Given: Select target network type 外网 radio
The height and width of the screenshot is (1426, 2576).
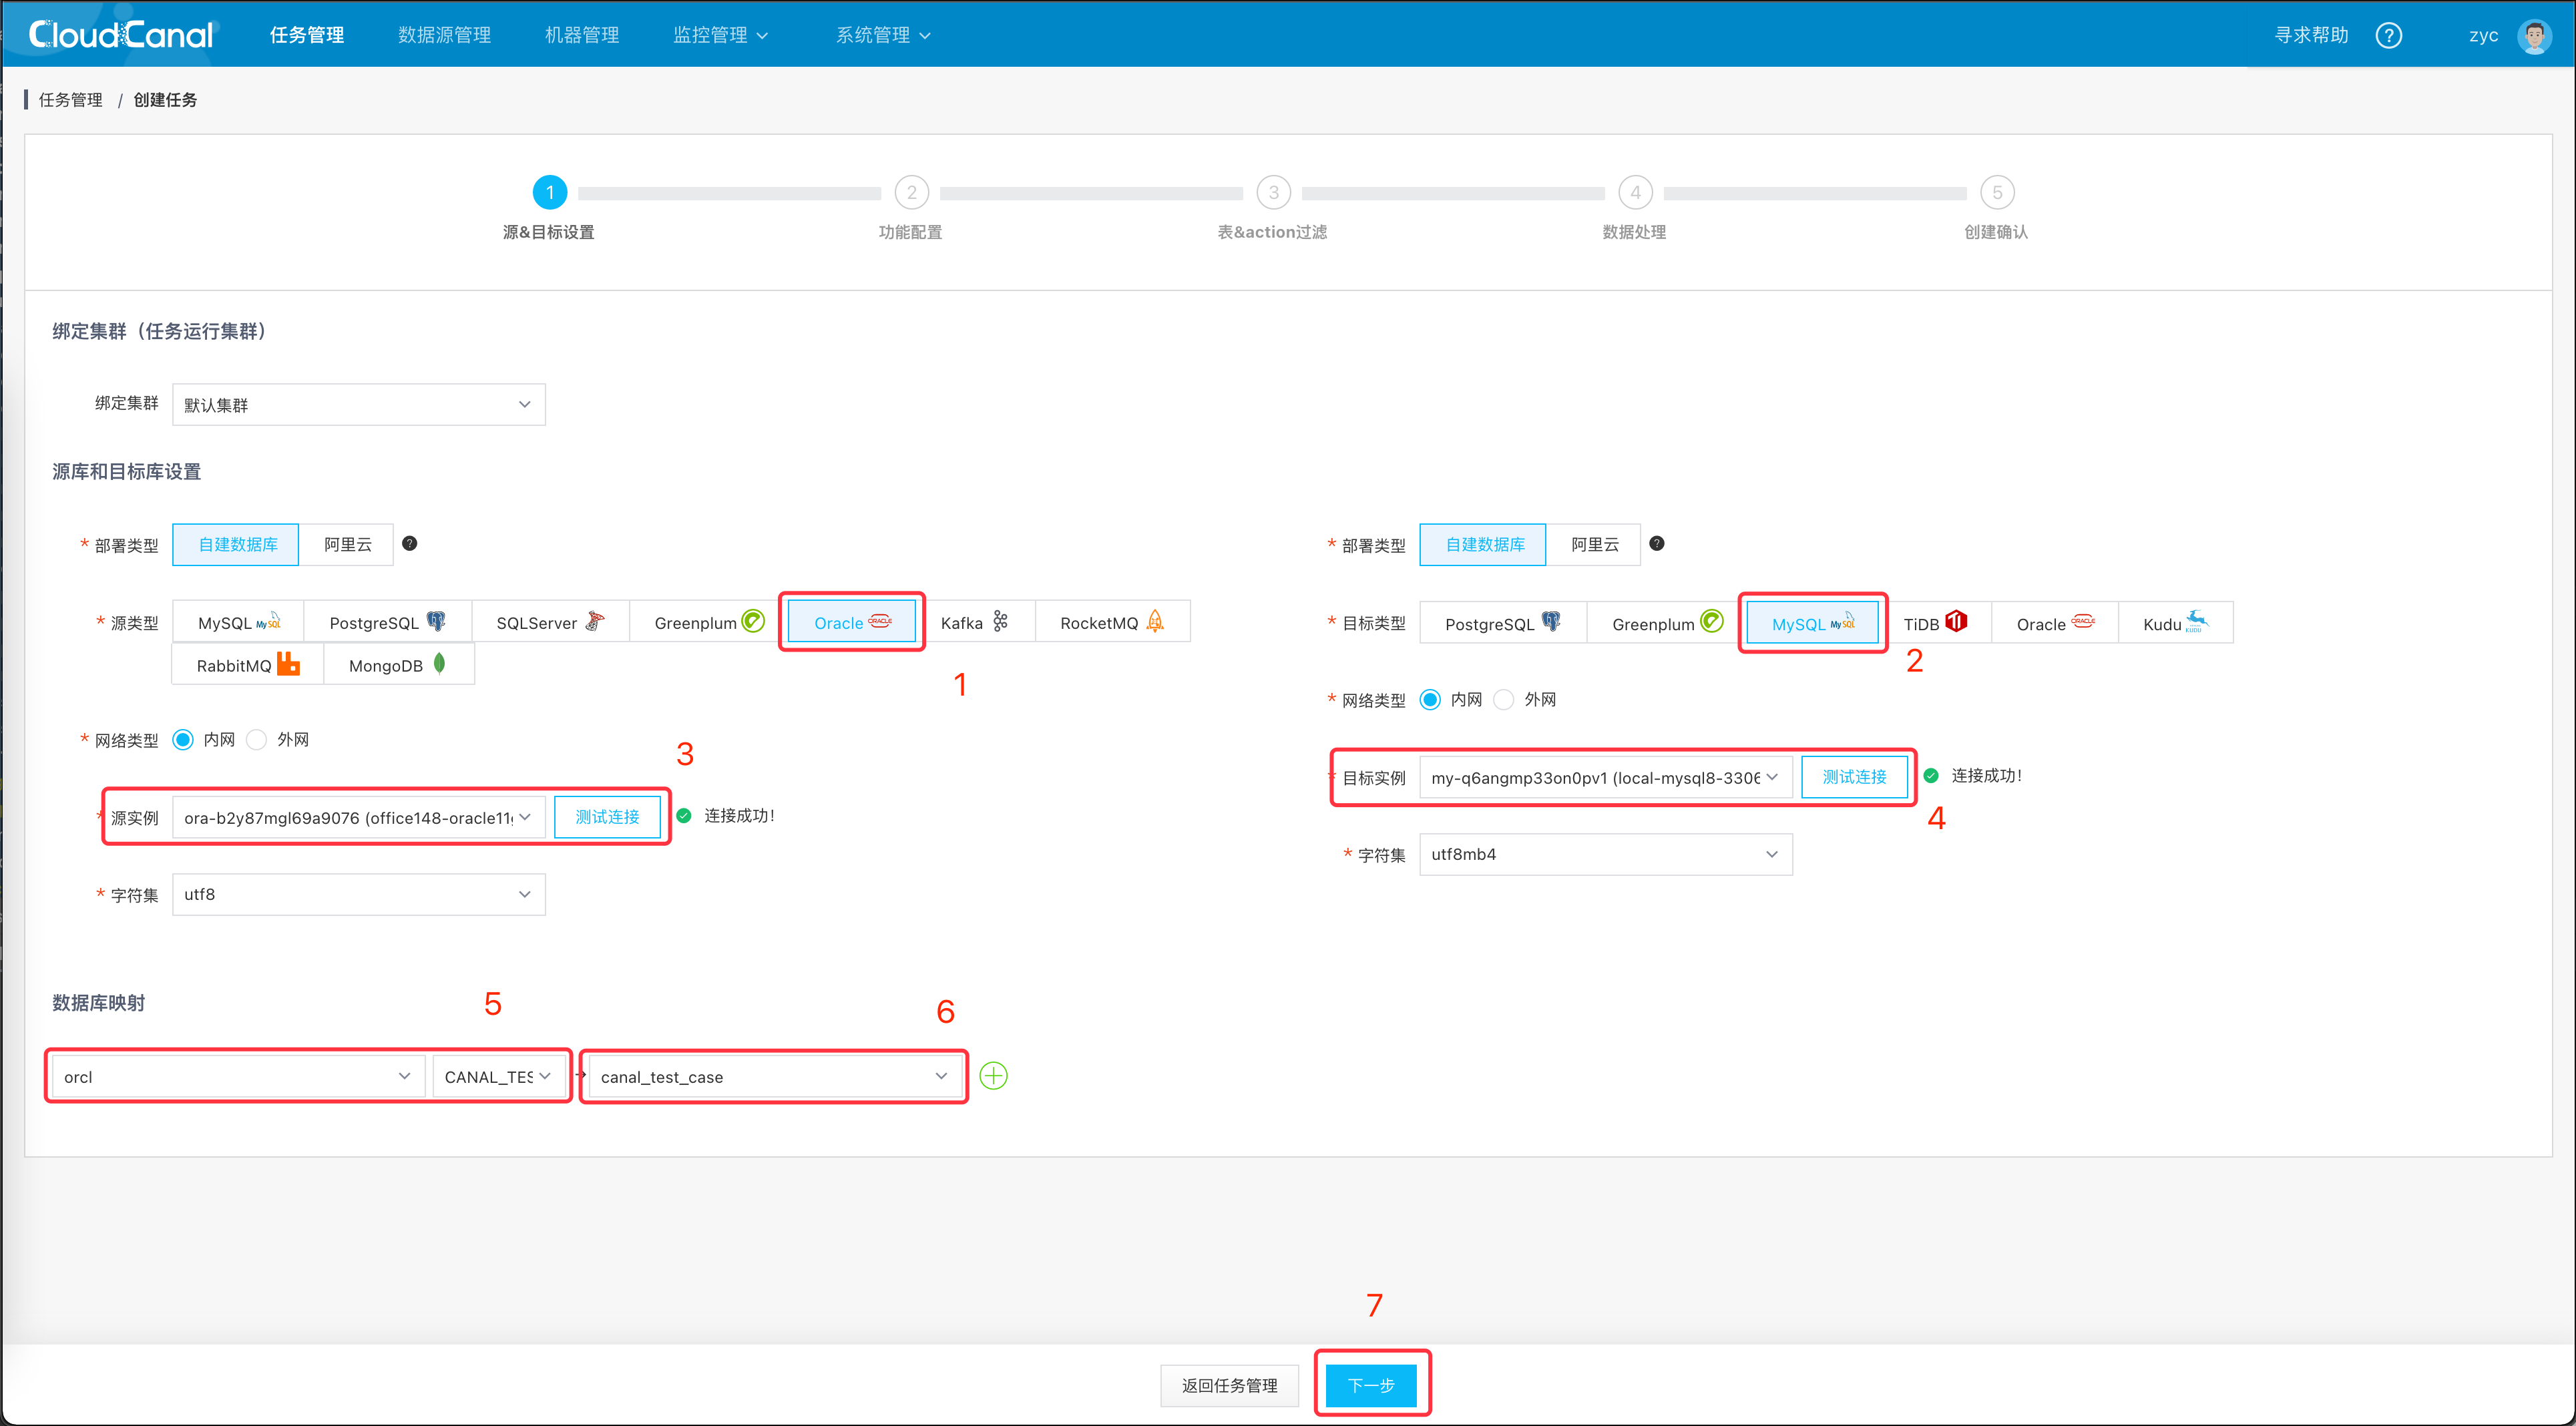Looking at the screenshot, I should (1503, 700).
